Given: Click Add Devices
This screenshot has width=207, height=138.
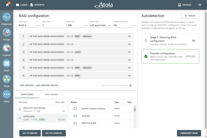Looking at the screenshot, I should tap(27, 85).
